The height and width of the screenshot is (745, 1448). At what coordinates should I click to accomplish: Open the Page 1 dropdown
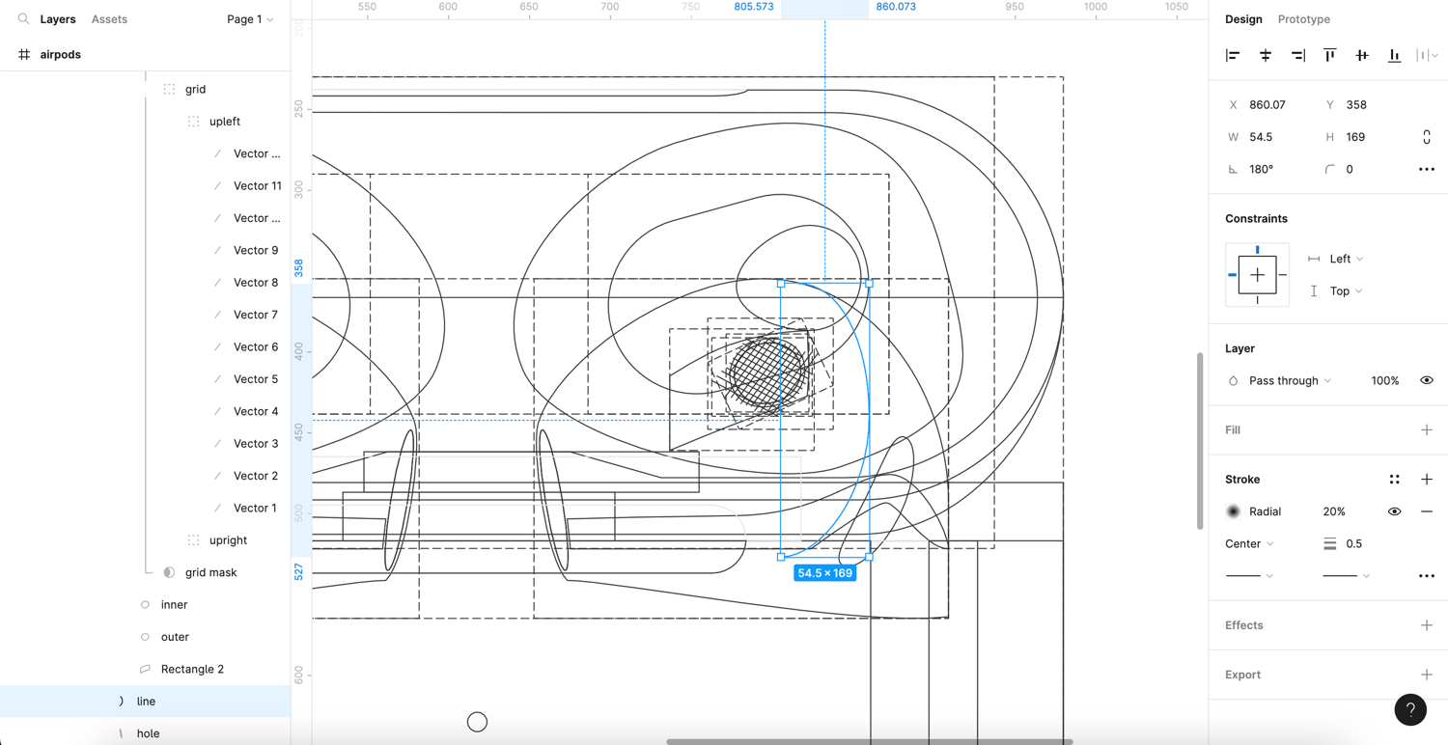[x=250, y=19]
